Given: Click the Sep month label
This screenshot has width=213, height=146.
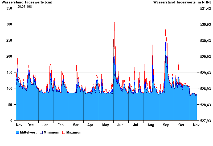Looking at the screenshot, I should [x=166, y=125].
